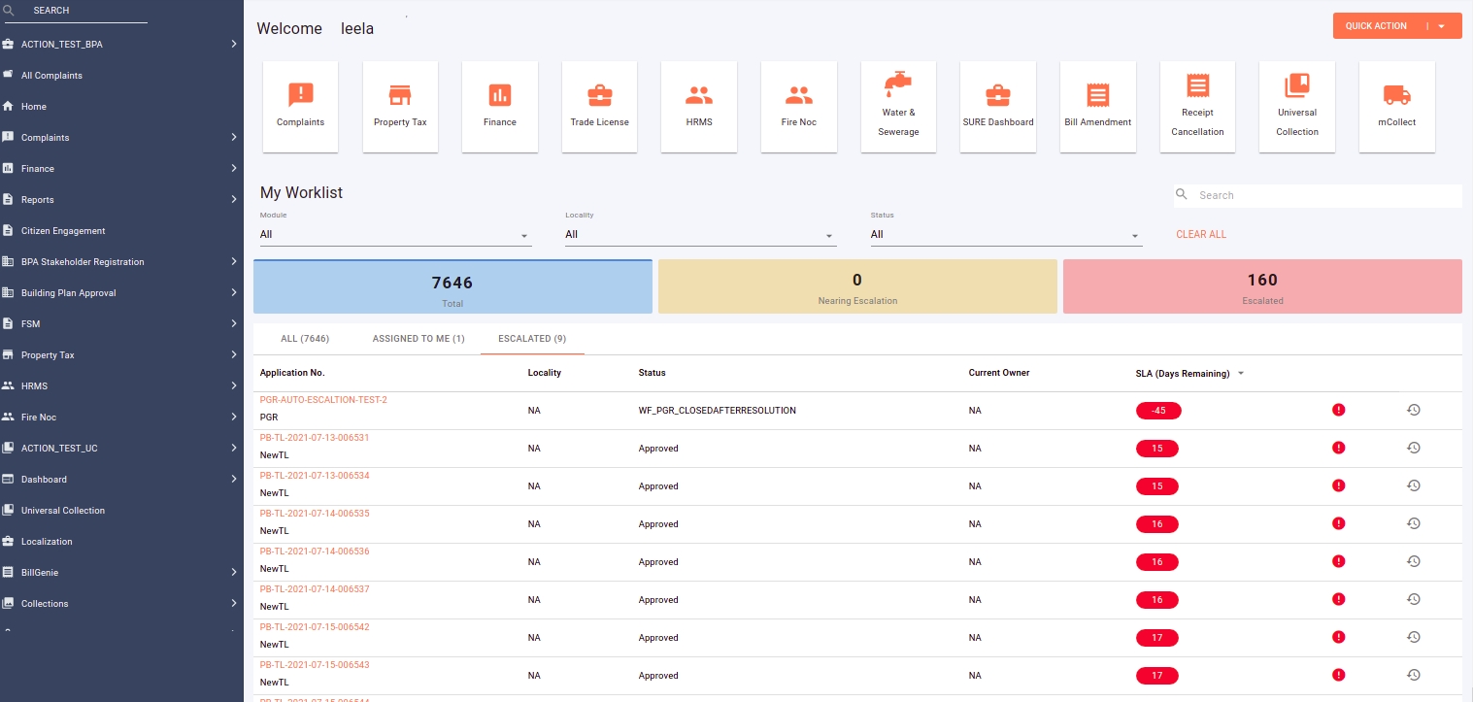
Task: Open the Water & Sewerage tap card
Action: coord(898,106)
